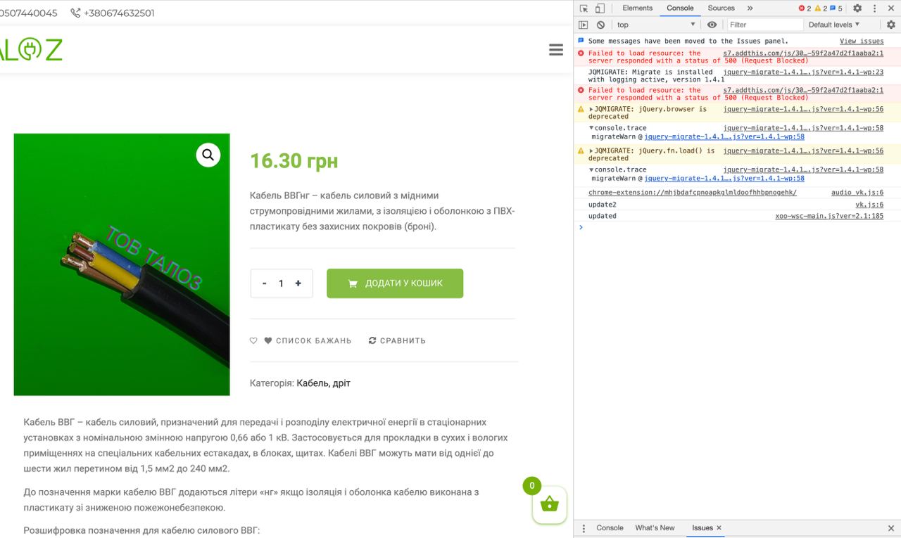Image resolution: width=901 pixels, height=538 pixels.
Task: Open the console settings gear
Action: coord(890,25)
